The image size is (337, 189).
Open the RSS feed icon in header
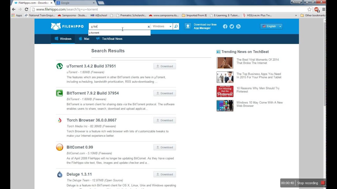[x=238, y=26]
